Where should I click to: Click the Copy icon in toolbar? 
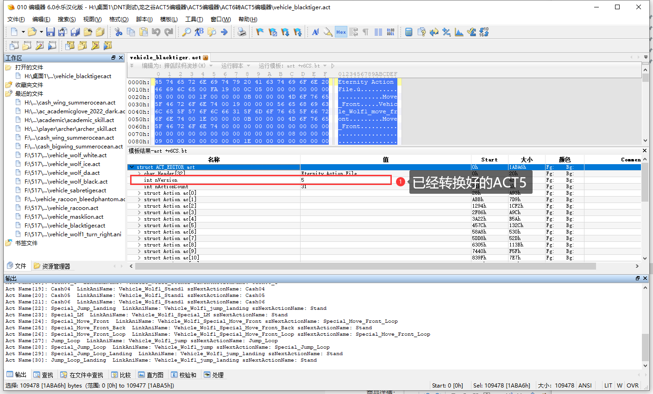point(131,32)
